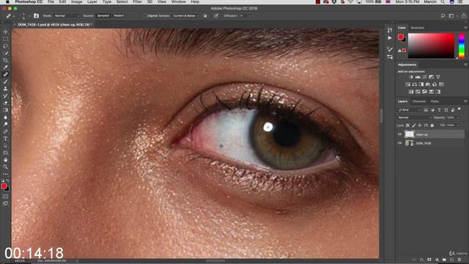Toggle Quick Mask mode icon

pos(5,197)
